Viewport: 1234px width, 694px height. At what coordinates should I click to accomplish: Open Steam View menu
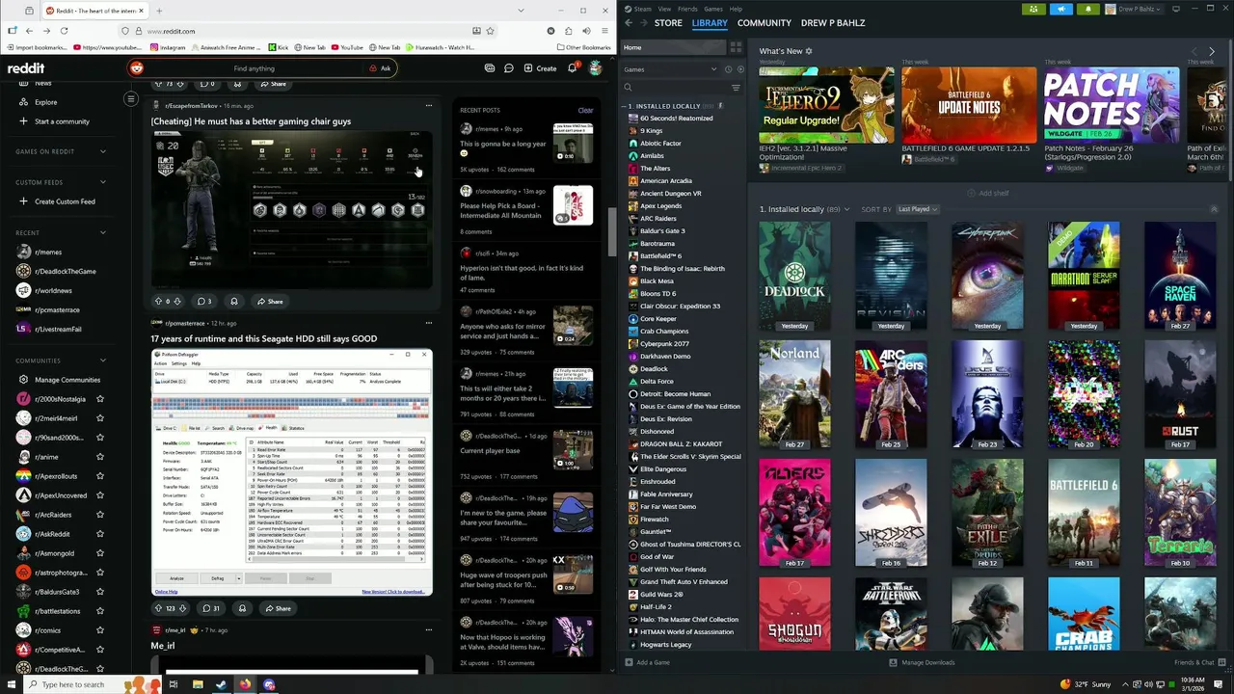click(x=665, y=9)
